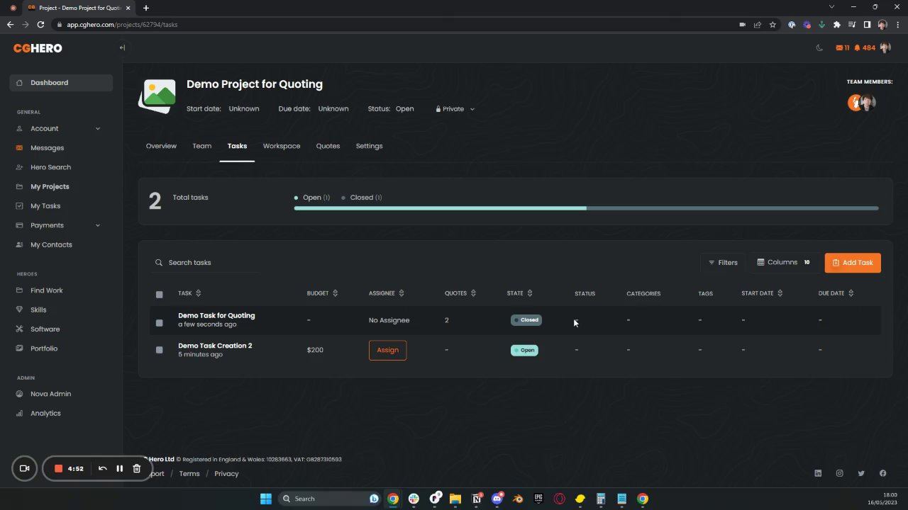Click the My Contacts people icon
This screenshot has width=908, height=510.
point(19,245)
